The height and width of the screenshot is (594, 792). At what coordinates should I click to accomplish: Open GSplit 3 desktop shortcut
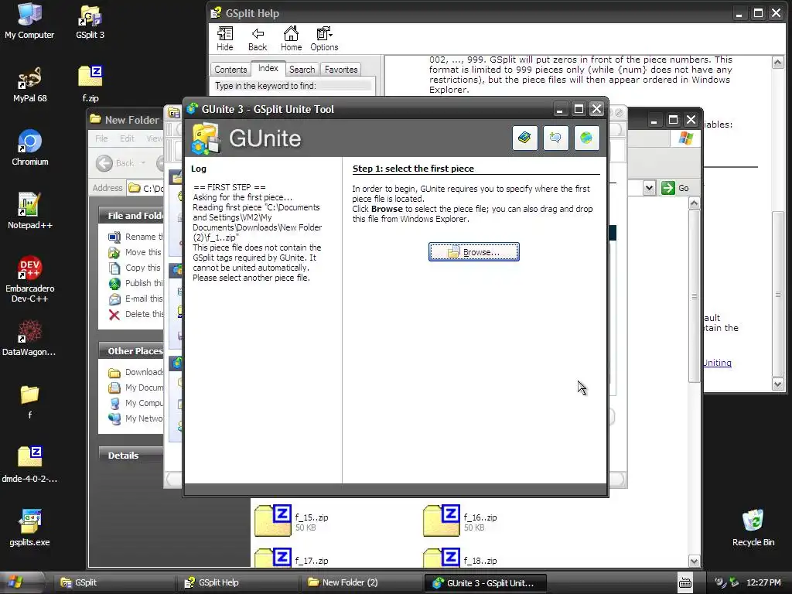click(90, 21)
